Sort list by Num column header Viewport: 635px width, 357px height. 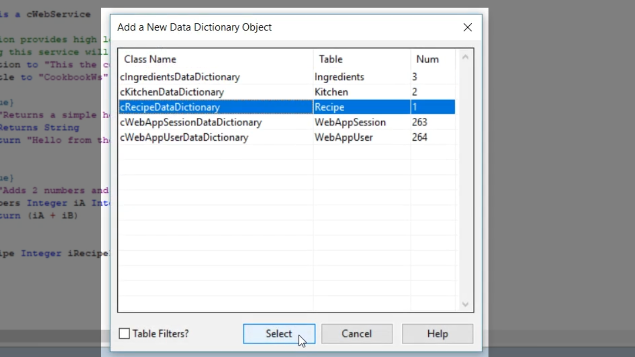click(x=427, y=59)
